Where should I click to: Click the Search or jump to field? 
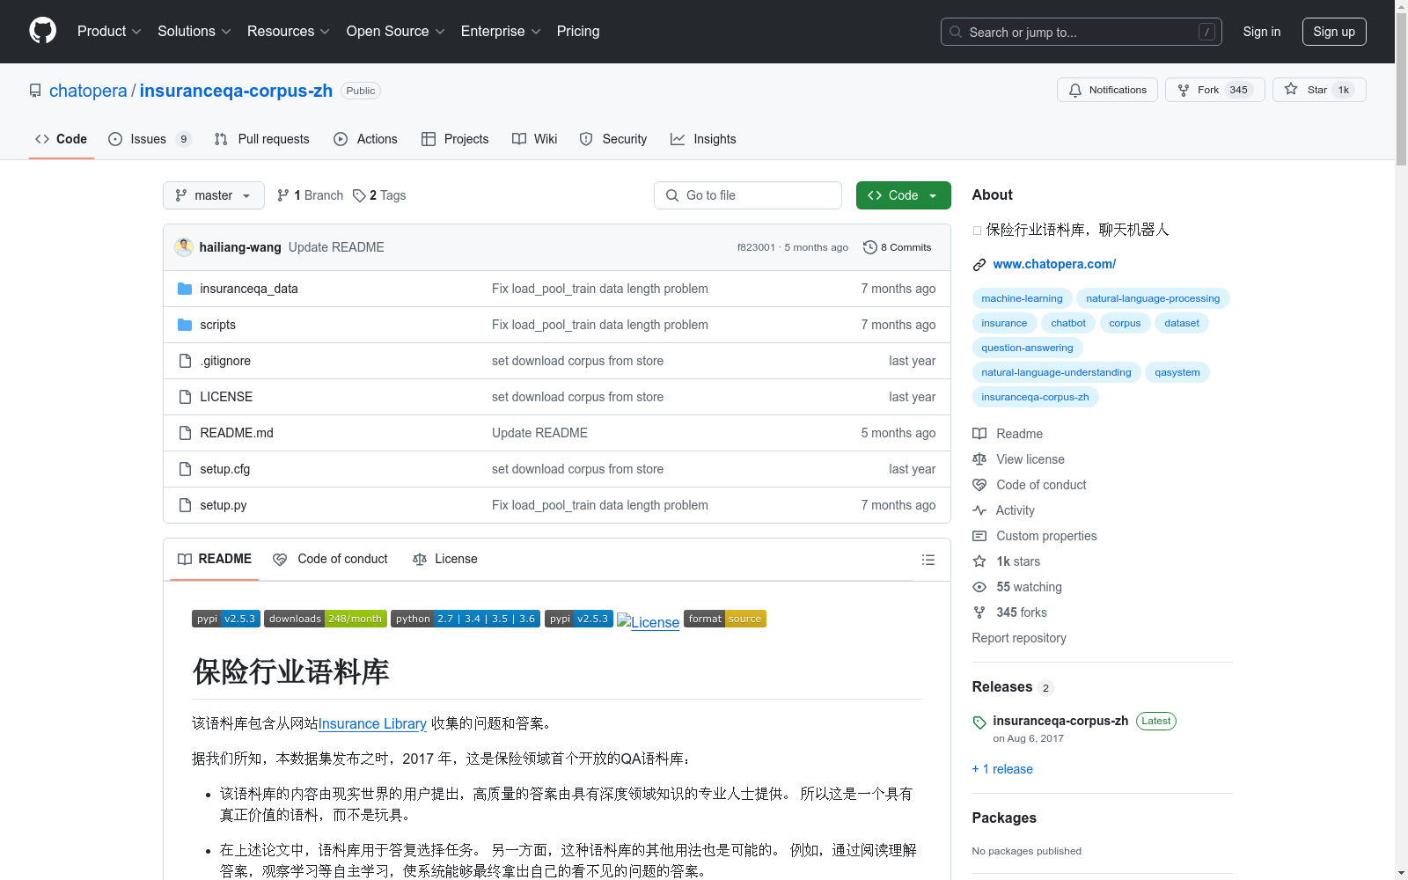pos(1082,32)
